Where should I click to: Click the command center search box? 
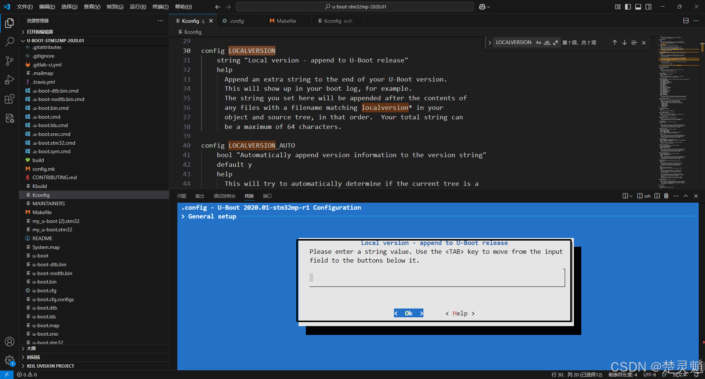coord(355,7)
